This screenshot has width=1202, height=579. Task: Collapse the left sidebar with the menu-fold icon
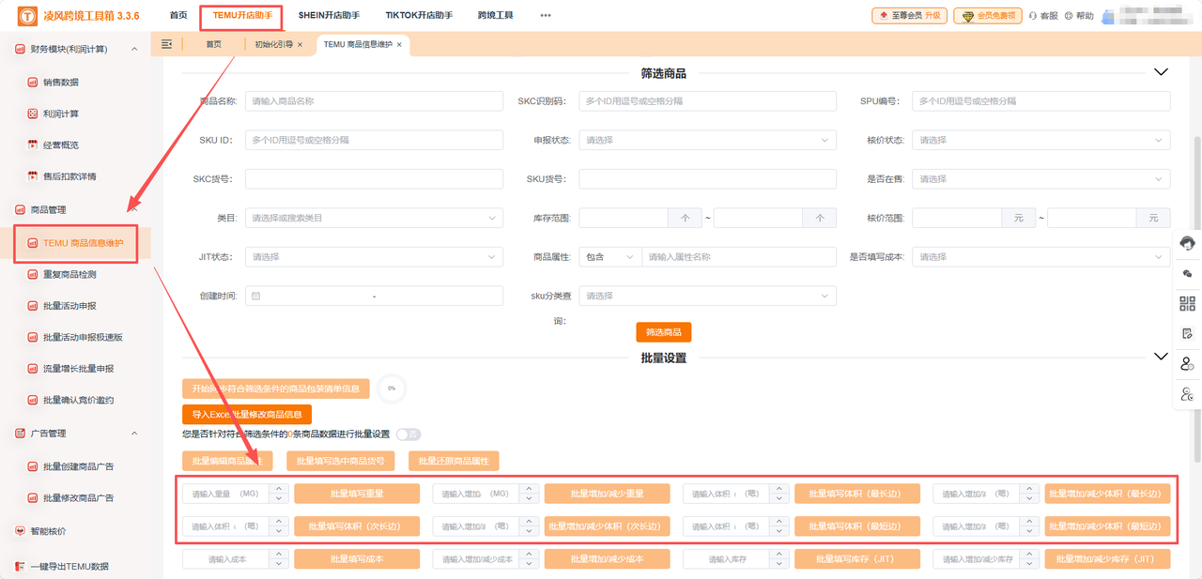[x=167, y=44]
